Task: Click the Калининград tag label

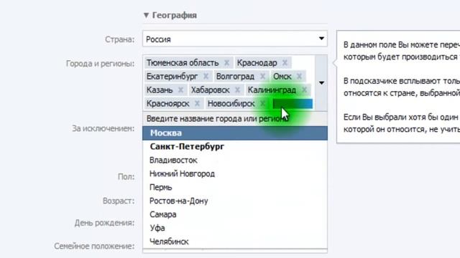Action: [272, 90]
